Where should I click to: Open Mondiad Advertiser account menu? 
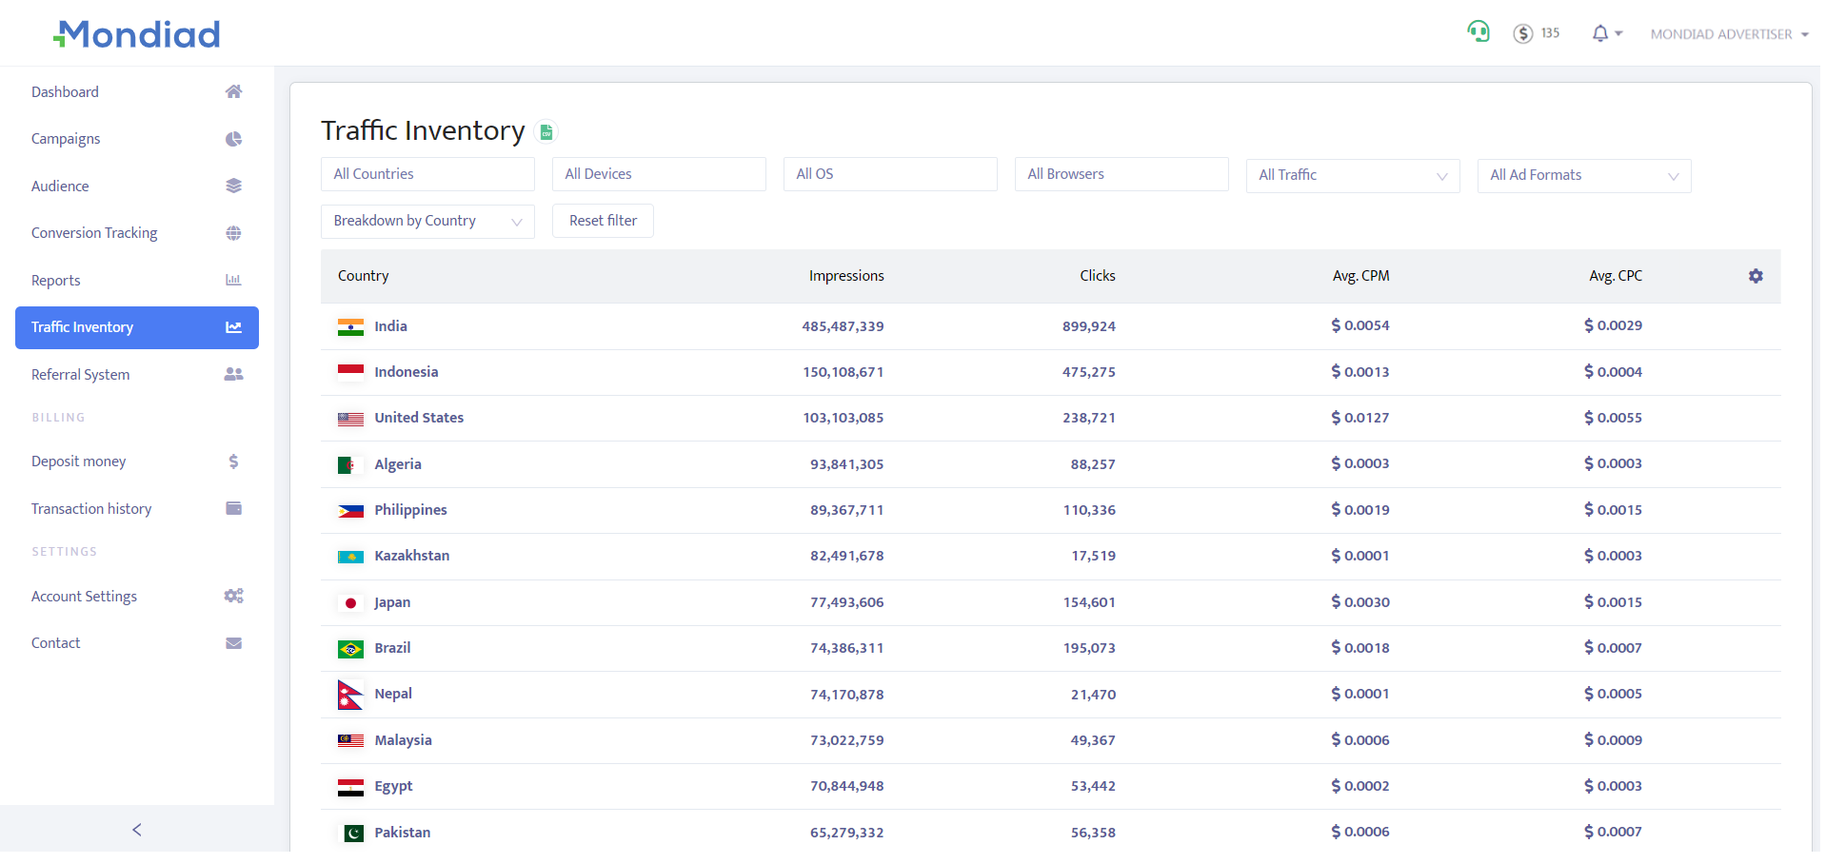(x=1728, y=34)
